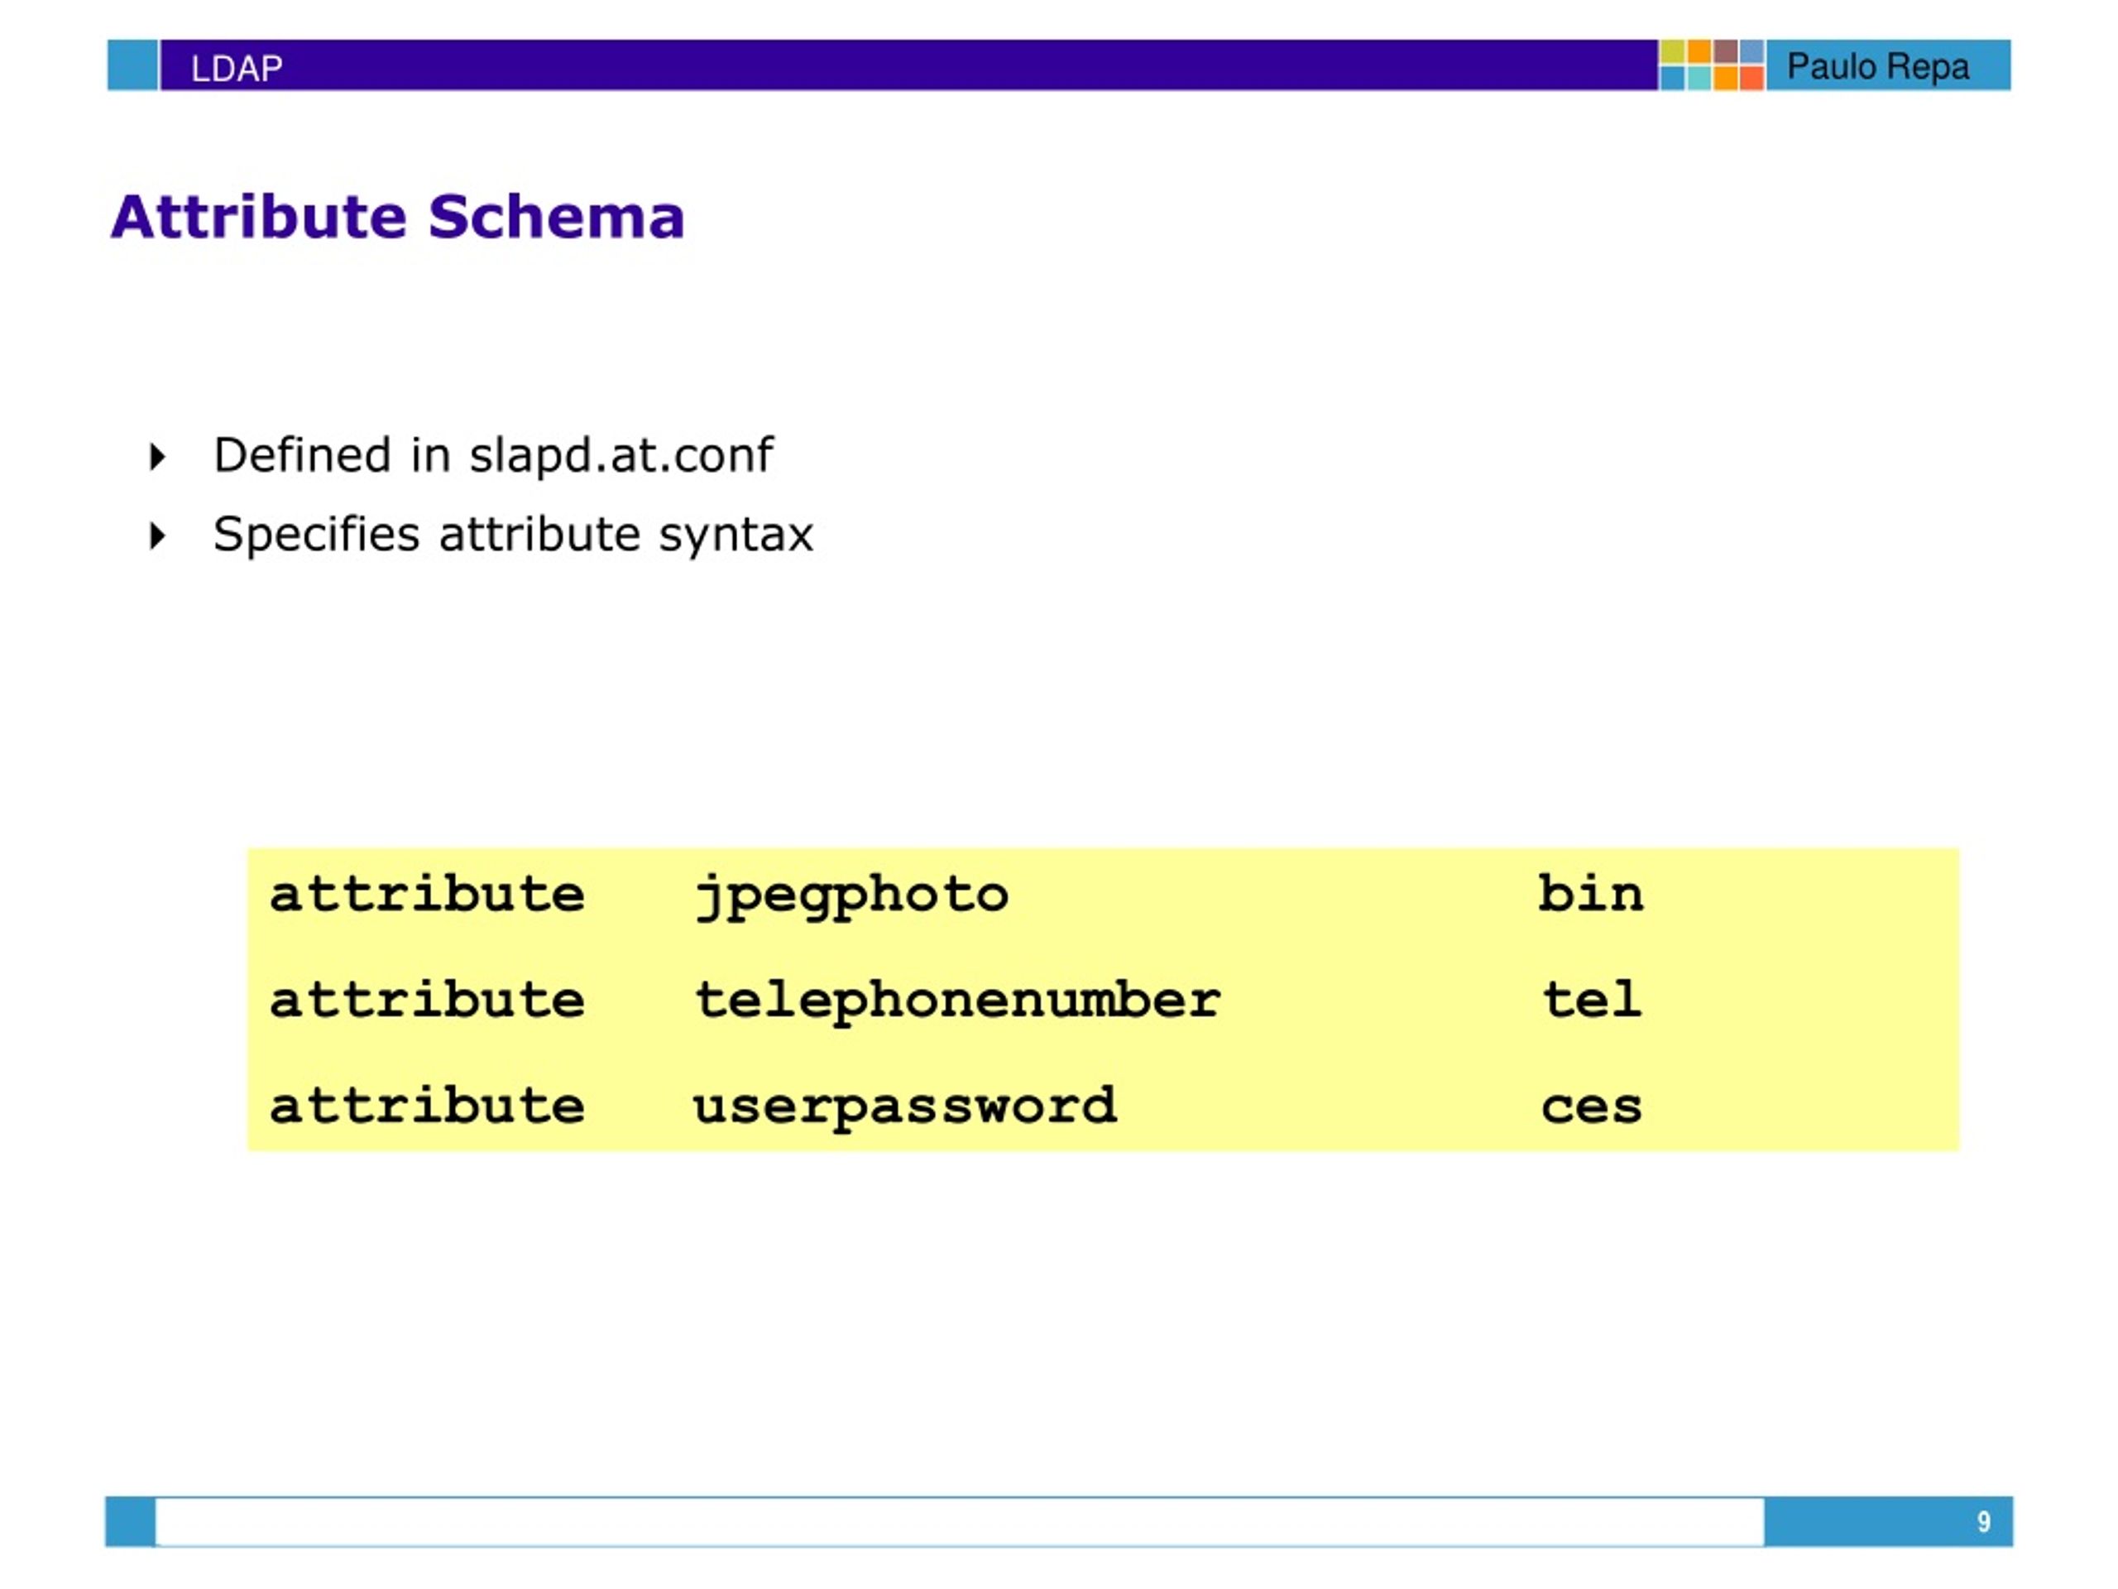
Task: Click the word 'userpassword' in the code box
Action: click(x=905, y=1107)
